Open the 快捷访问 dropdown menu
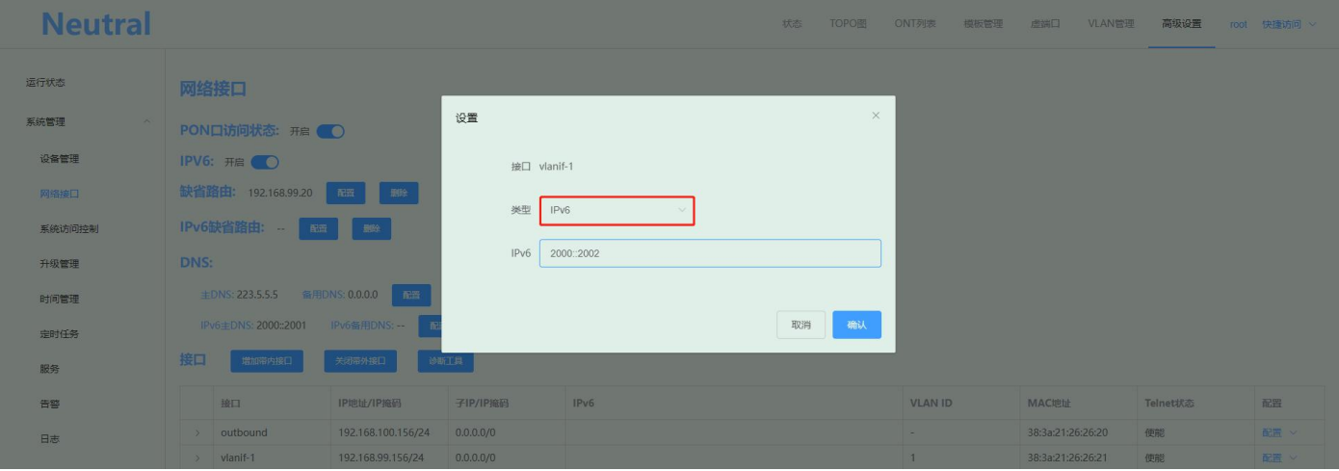 pos(1288,24)
